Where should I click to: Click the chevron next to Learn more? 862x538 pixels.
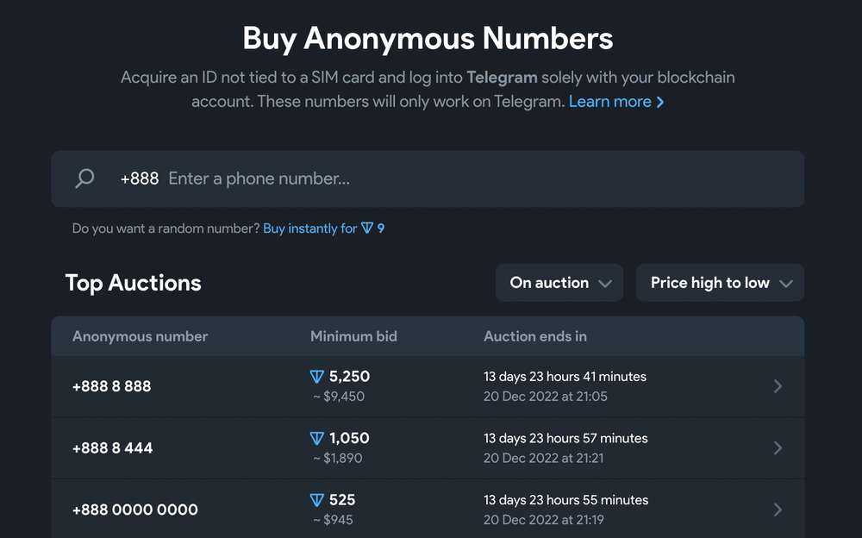tap(660, 102)
